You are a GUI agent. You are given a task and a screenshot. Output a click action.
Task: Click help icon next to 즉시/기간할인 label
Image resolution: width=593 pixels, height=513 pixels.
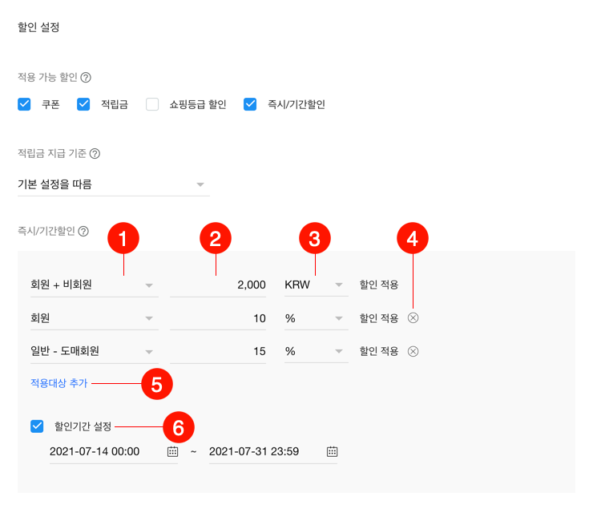tap(83, 232)
